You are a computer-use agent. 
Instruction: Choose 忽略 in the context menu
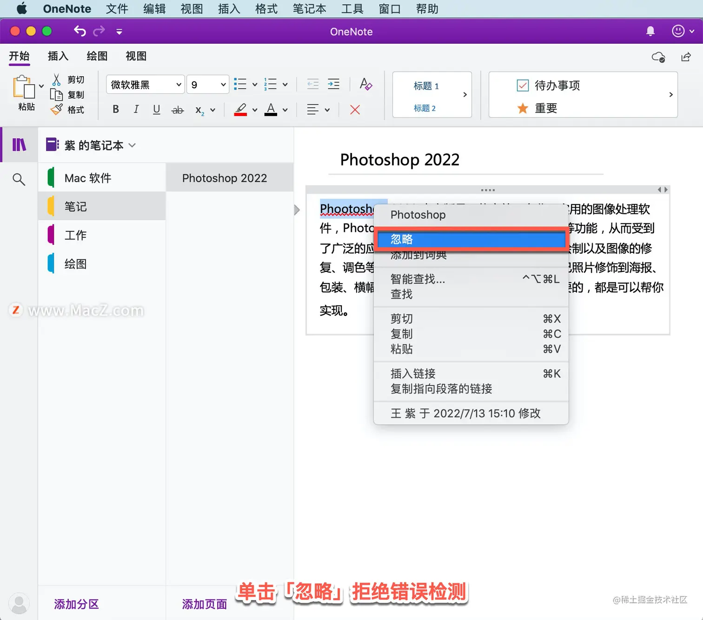click(471, 239)
